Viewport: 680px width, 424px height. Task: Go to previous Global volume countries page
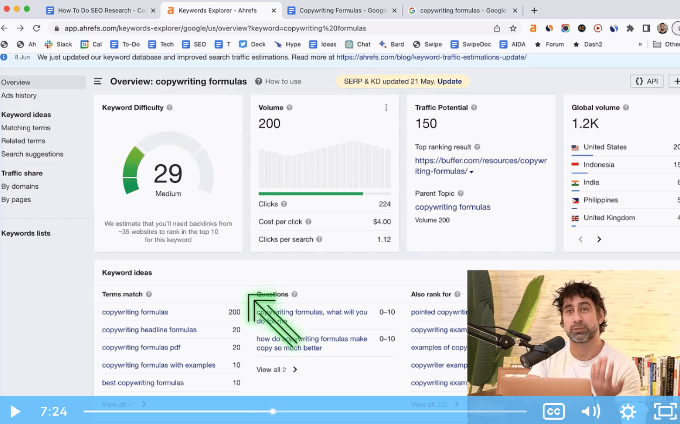coord(580,239)
